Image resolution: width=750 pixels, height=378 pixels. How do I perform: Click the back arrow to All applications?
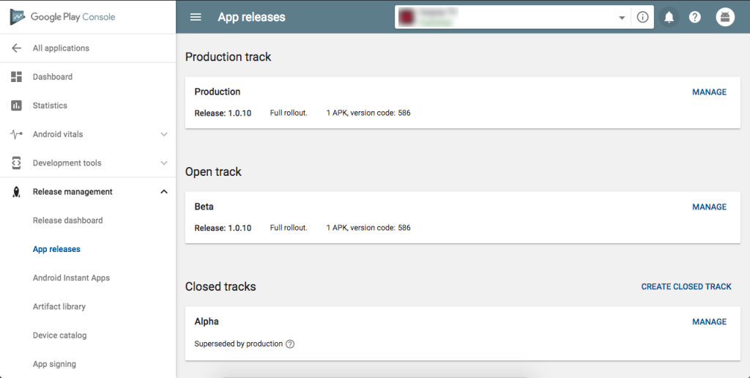(16, 48)
